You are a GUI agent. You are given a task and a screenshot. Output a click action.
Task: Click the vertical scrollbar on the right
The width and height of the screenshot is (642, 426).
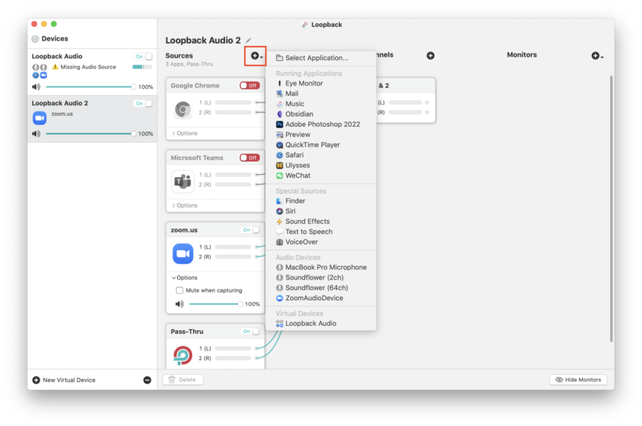(611, 208)
